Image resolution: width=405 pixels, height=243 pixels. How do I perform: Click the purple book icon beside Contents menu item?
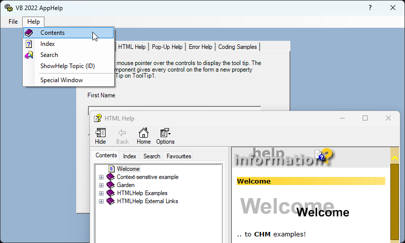(29, 33)
